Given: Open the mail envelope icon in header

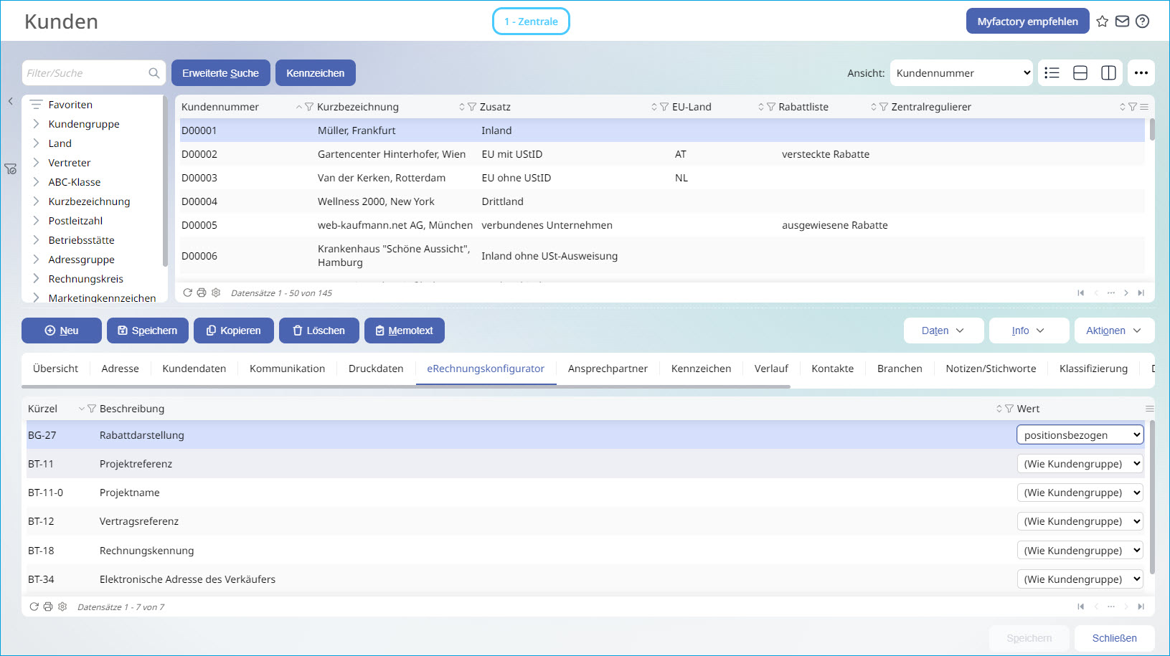Looking at the screenshot, I should click(x=1123, y=22).
